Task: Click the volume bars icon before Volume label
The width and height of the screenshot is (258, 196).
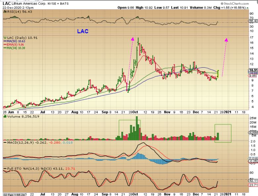Action: tap(5, 116)
